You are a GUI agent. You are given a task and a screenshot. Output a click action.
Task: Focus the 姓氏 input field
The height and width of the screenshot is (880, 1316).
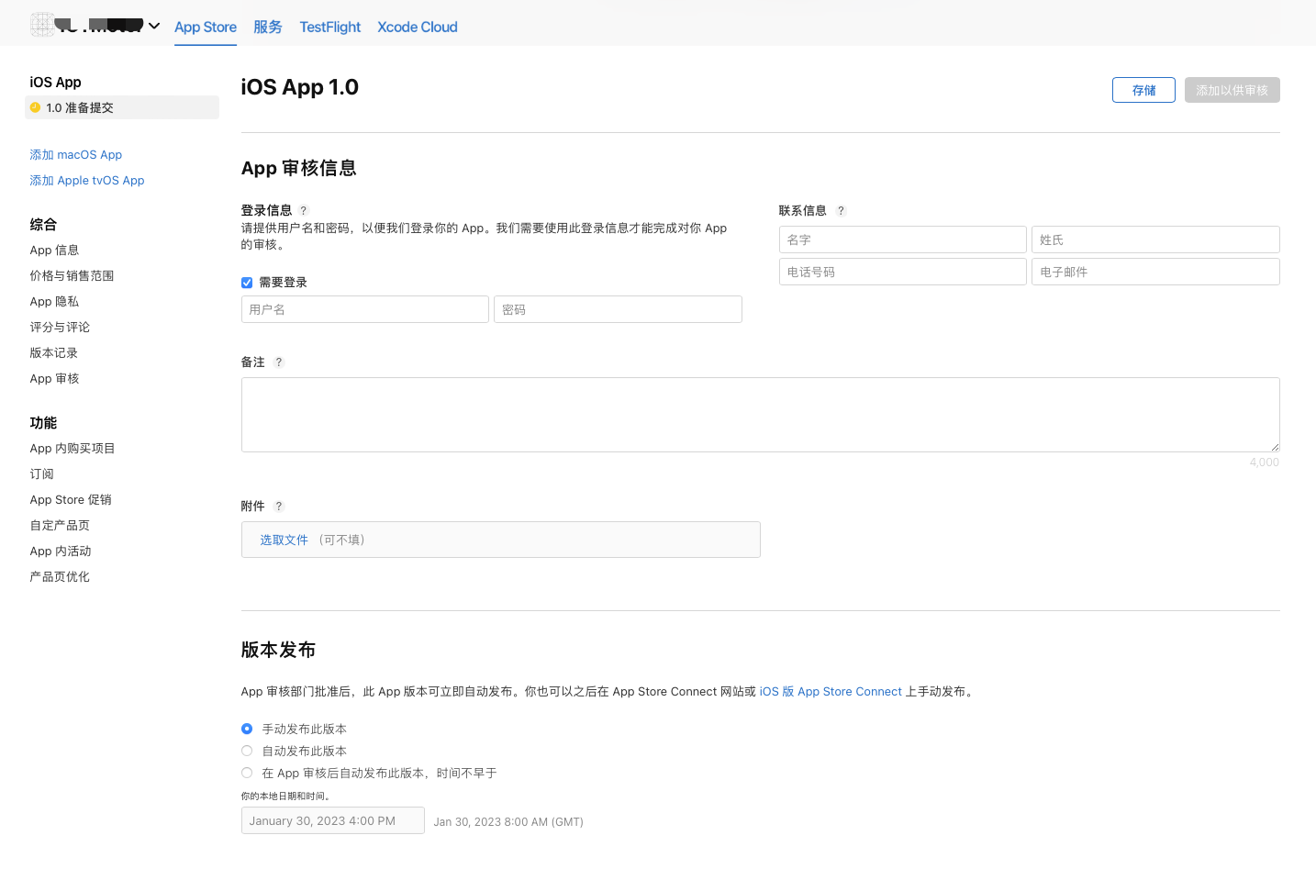click(1155, 239)
